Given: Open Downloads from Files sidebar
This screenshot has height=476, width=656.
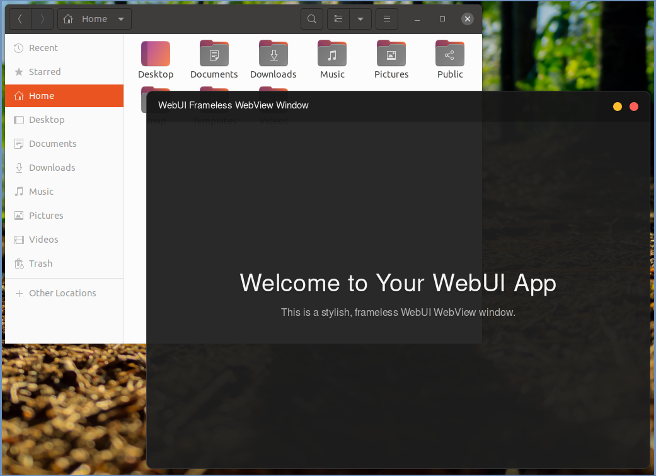Looking at the screenshot, I should (x=64, y=168).
